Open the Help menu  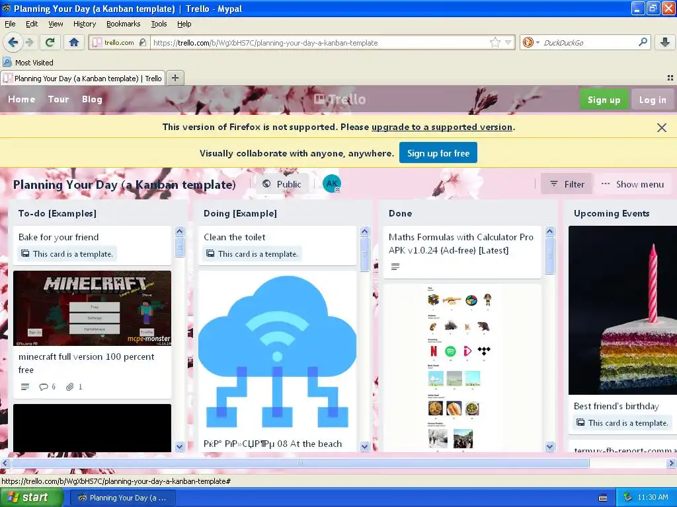click(x=184, y=24)
